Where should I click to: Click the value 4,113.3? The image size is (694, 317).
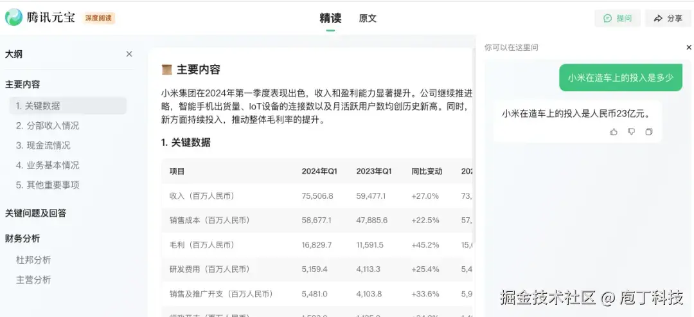click(368, 269)
